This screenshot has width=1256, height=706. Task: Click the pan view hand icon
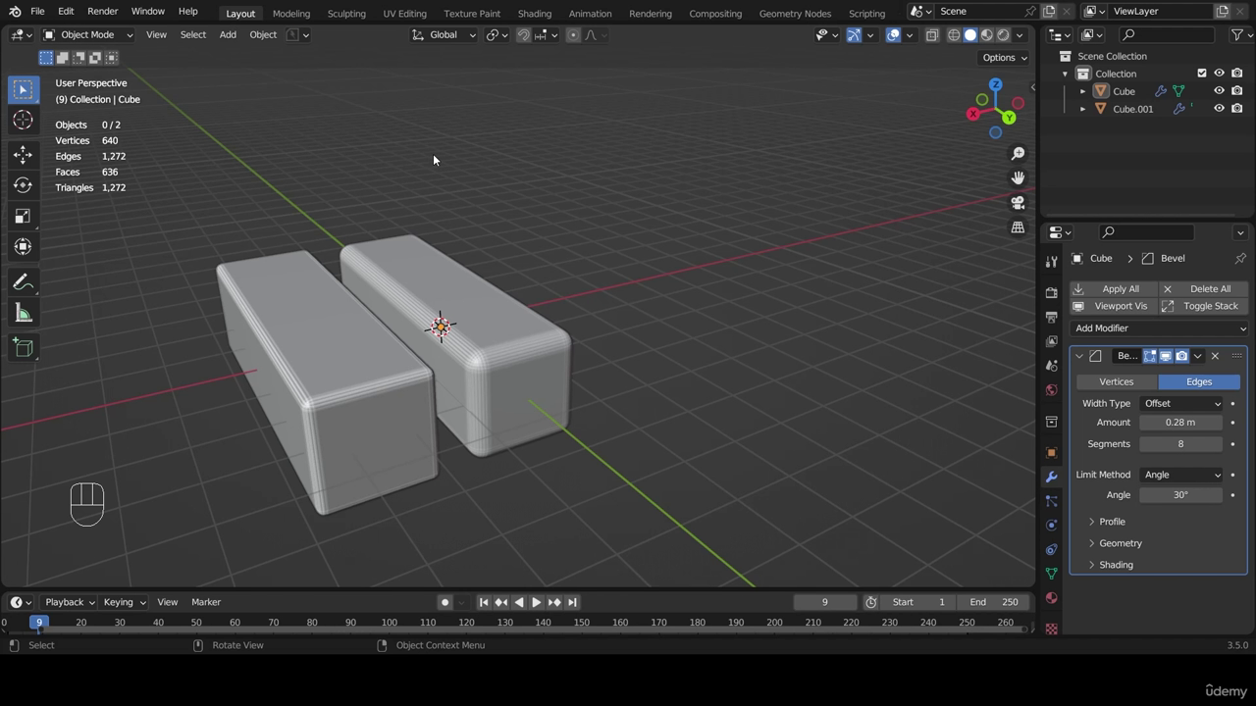[x=1018, y=177]
